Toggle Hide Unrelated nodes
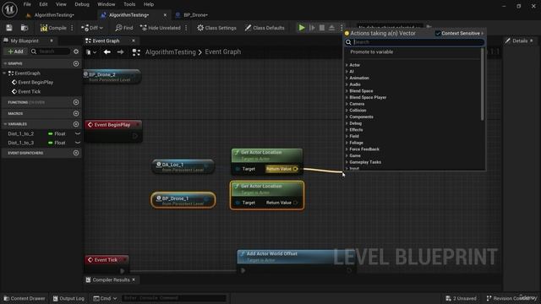Screen dimensions: 541x304 coord(160,28)
